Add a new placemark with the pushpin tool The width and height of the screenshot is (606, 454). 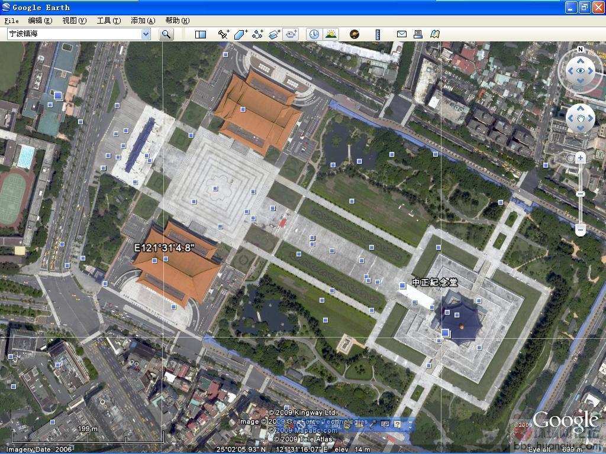[223, 34]
